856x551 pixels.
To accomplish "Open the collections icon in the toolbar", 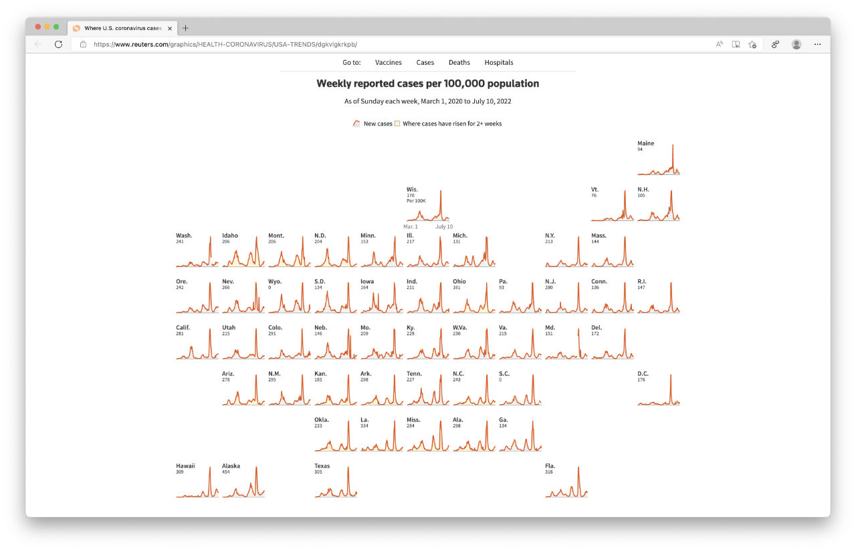I will coord(775,44).
